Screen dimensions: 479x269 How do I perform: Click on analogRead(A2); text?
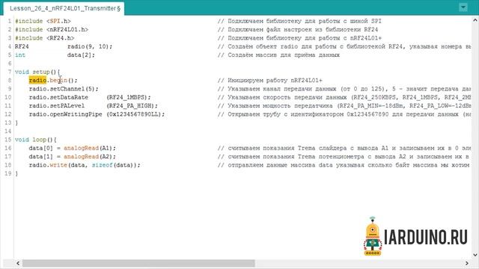pos(90,156)
